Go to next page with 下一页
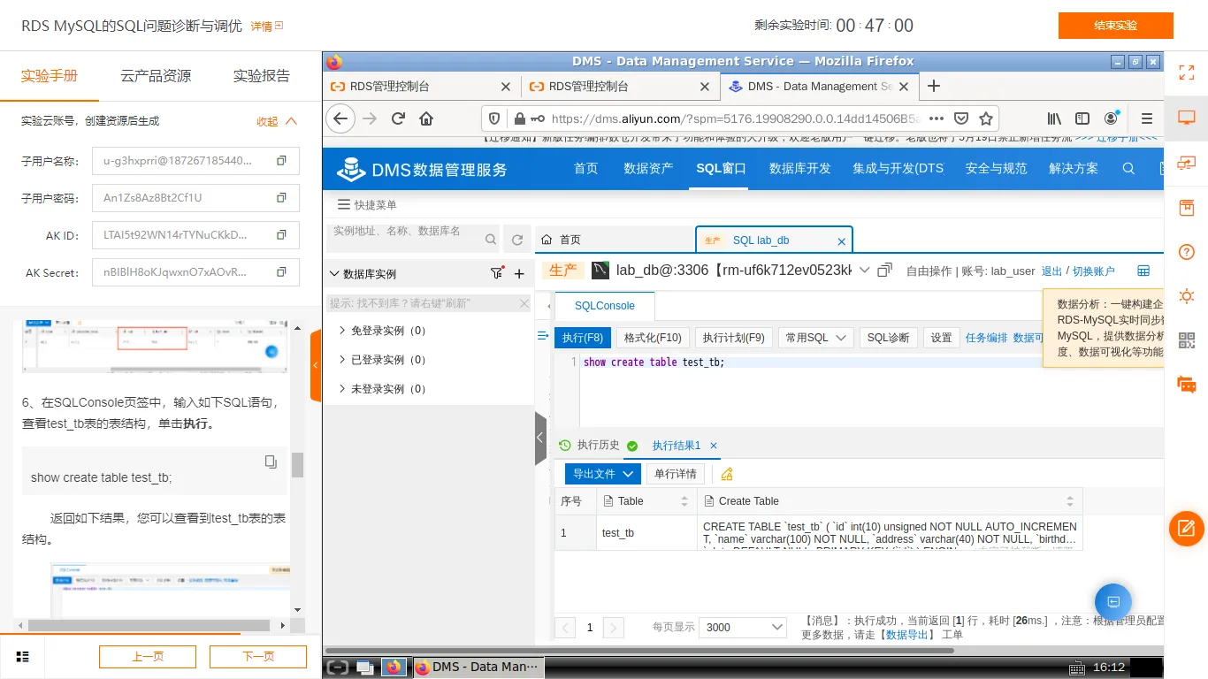 point(258,657)
